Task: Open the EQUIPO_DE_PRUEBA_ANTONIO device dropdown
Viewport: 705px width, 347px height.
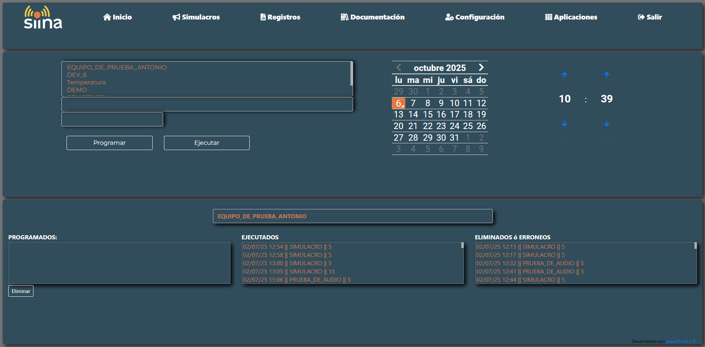Action: point(352,216)
